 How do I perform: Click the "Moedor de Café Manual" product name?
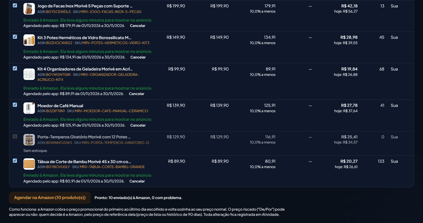[60, 106]
